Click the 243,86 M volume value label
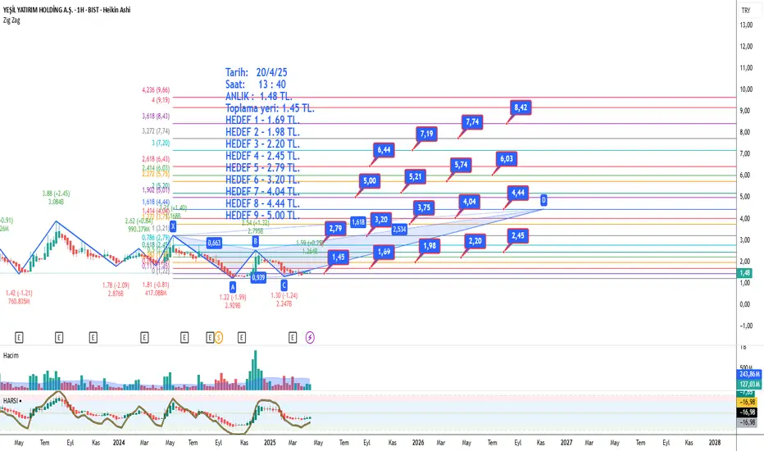The image size is (764, 451). click(749, 374)
